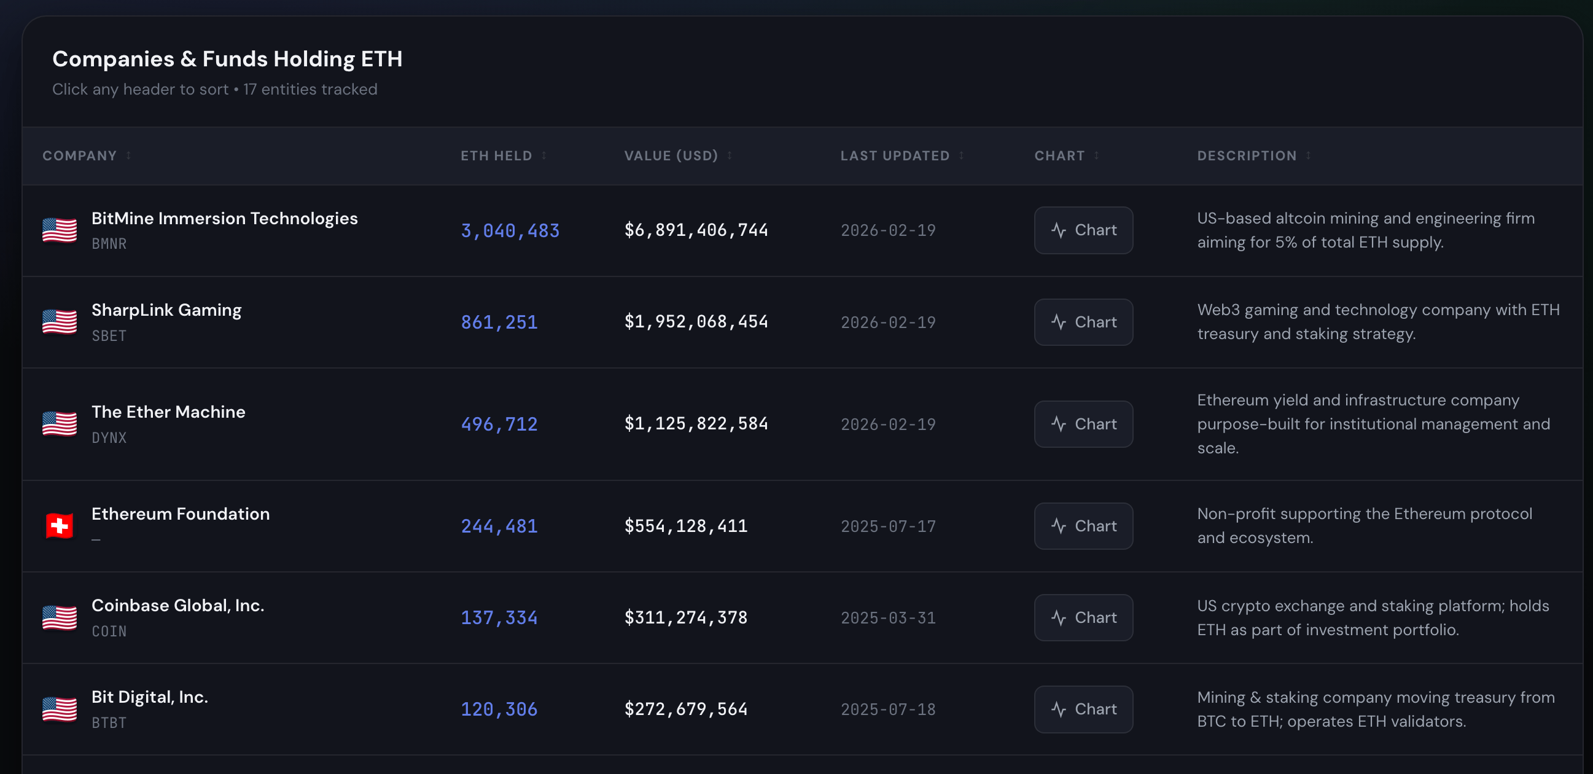Screen dimensions: 1593x774
Task: Click the flag icon beside Bit Digital, Inc.
Action: point(60,709)
